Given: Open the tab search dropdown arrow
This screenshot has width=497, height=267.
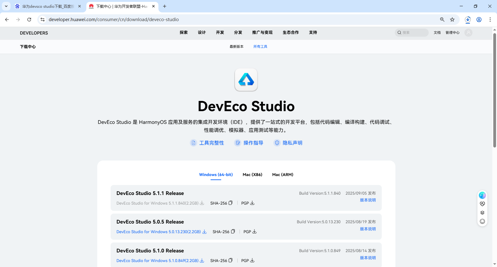Looking at the screenshot, I should [6, 6].
